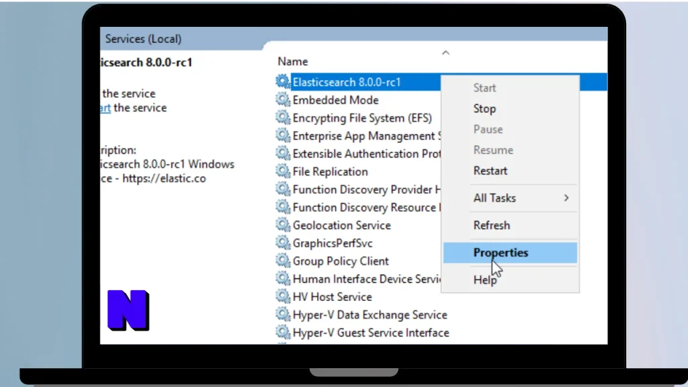Select the Elasticsearch 8.0.0-rc1 service row

[x=347, y=82]
